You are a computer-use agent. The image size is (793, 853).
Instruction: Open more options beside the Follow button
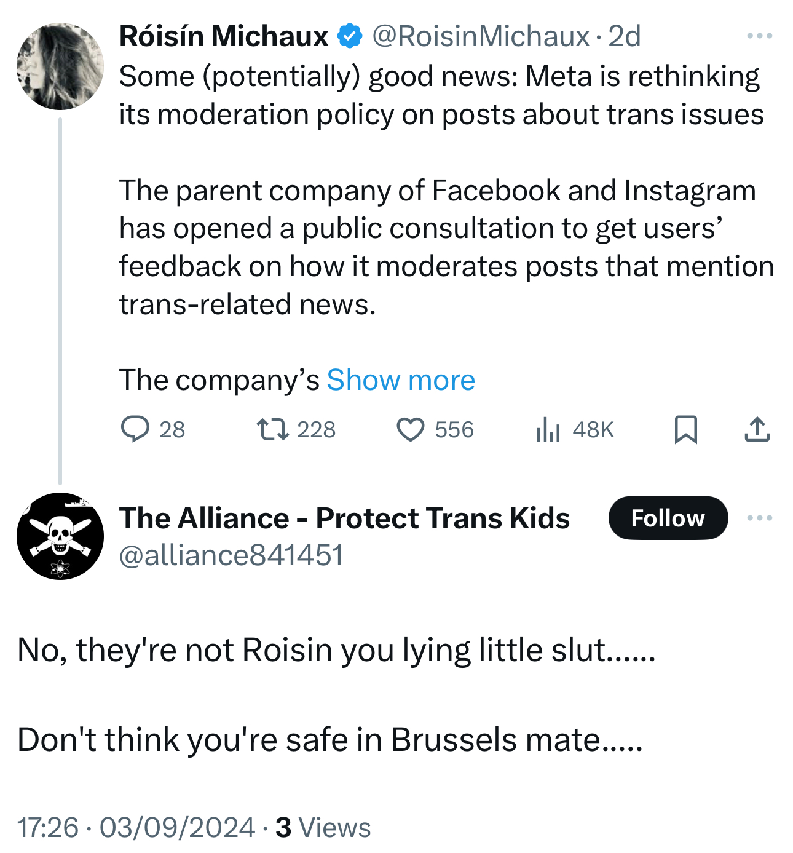759,518
